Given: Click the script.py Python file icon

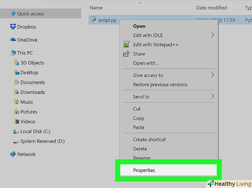Looking at the screenshot, I should 93,20.
